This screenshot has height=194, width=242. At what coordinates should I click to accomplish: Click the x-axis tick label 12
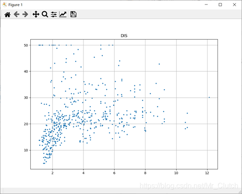point(207,173)
